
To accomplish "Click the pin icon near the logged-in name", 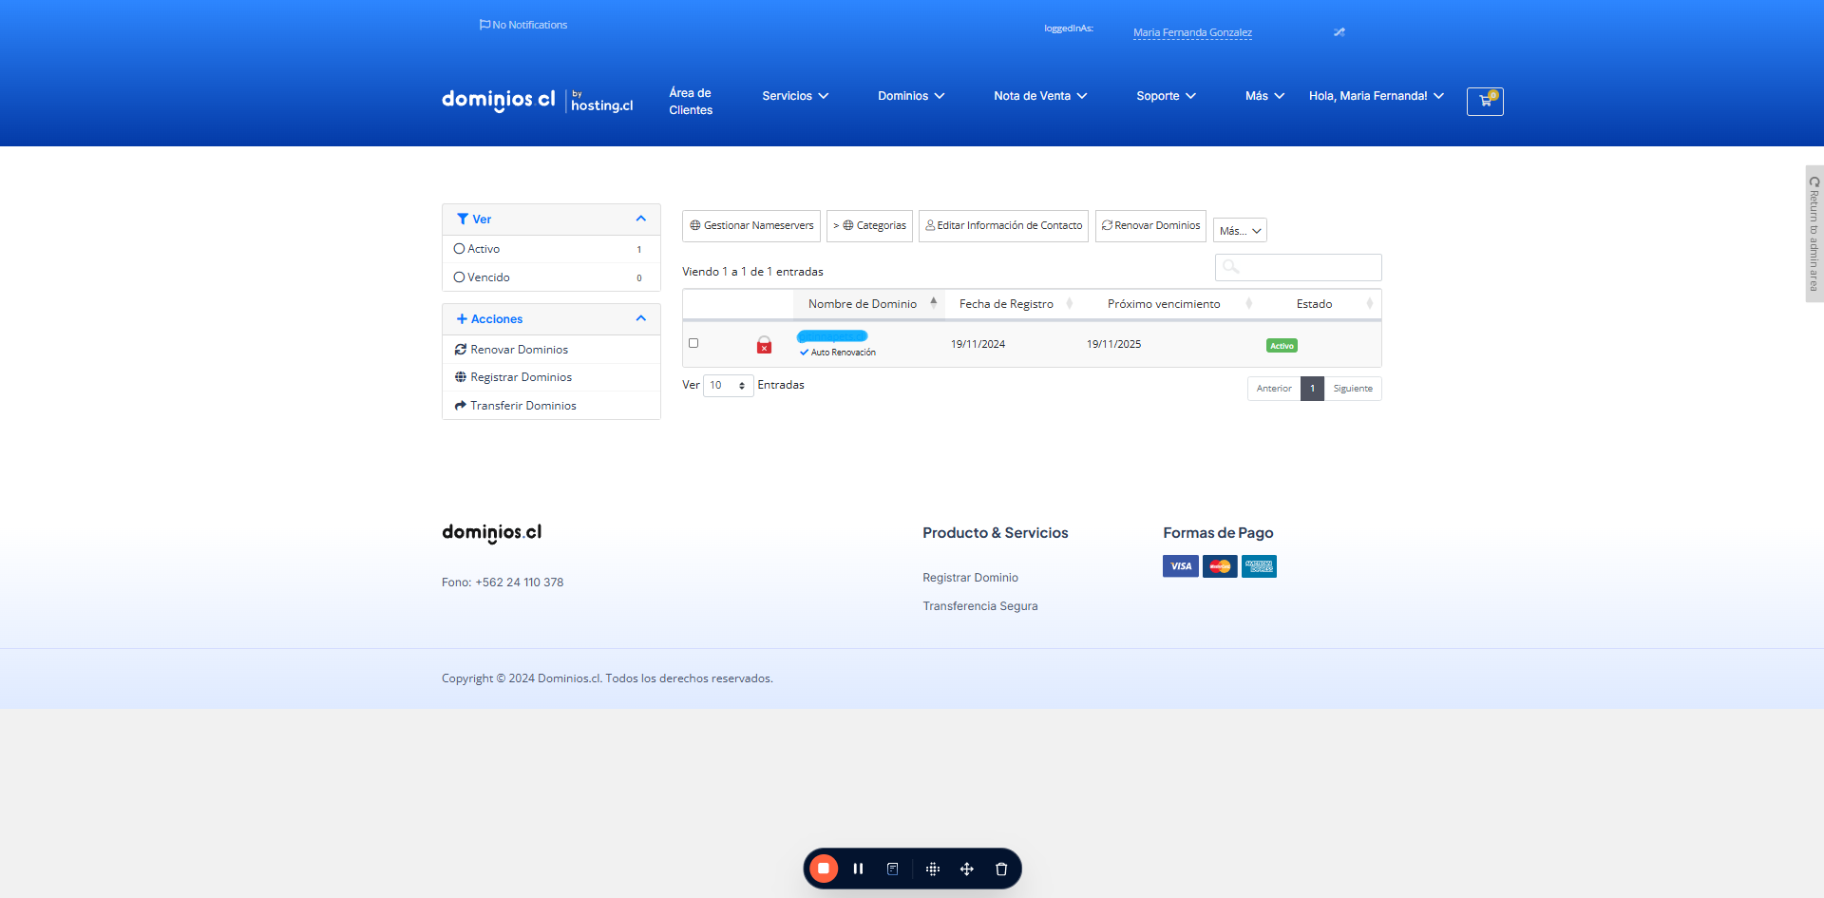I will coord(1339,32).
